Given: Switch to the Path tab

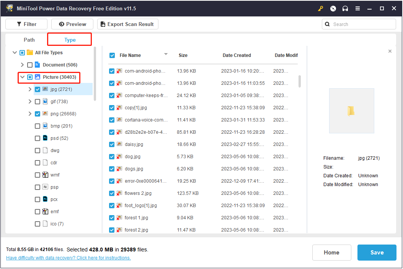Looking at the screenshot, I should point(29,39).
